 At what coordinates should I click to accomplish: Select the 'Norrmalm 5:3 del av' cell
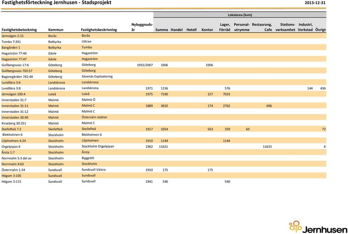(17, 158)
